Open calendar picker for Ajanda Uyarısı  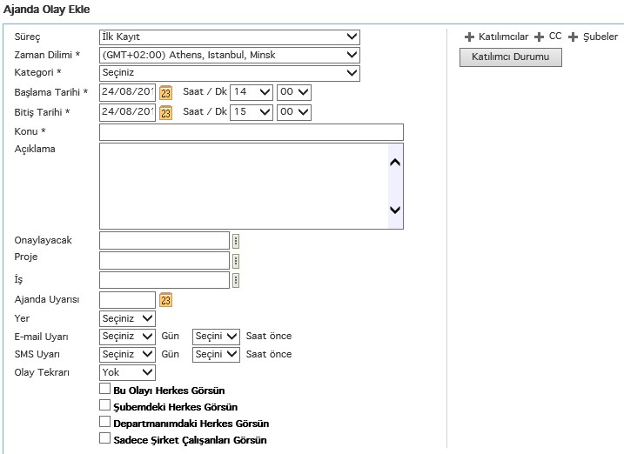click(166, 300)
